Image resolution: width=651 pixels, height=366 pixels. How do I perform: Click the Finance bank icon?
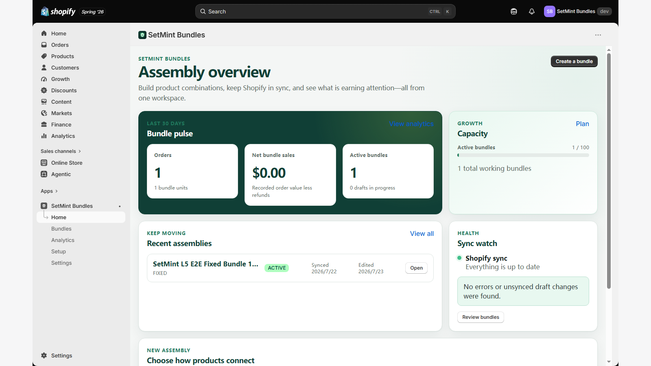pos(44,124)
